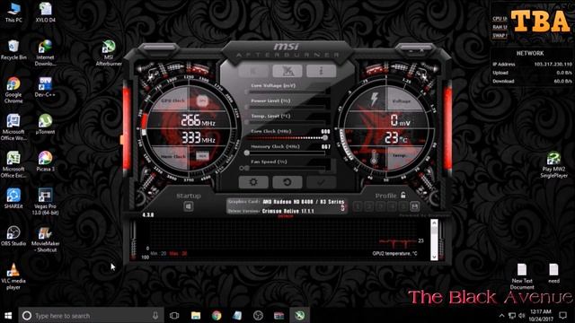Select profile slot 1
The height and width of the screenshot is (323, 575).
358,206
